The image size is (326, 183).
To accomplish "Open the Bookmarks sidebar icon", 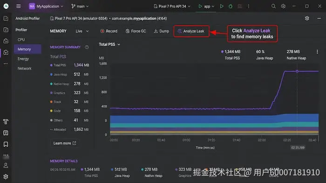I will click(x=6, y=144).
